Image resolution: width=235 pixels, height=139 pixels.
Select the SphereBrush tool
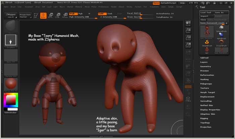tap(221, 29)
